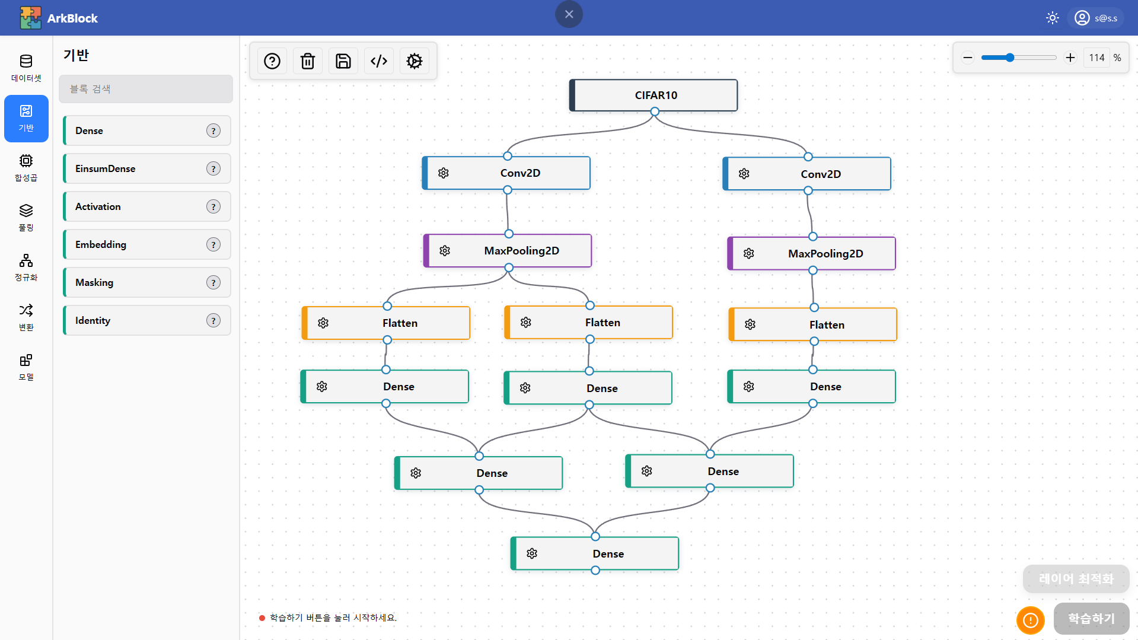Click the save floppy disk icon
The image size is (1138, 640).
[343, 61]
